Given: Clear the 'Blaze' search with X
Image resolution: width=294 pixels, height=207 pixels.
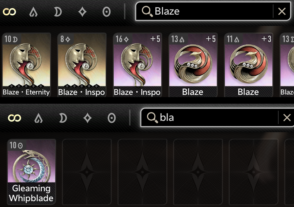Looking at the screenshot, I should [x=282, y=11].
